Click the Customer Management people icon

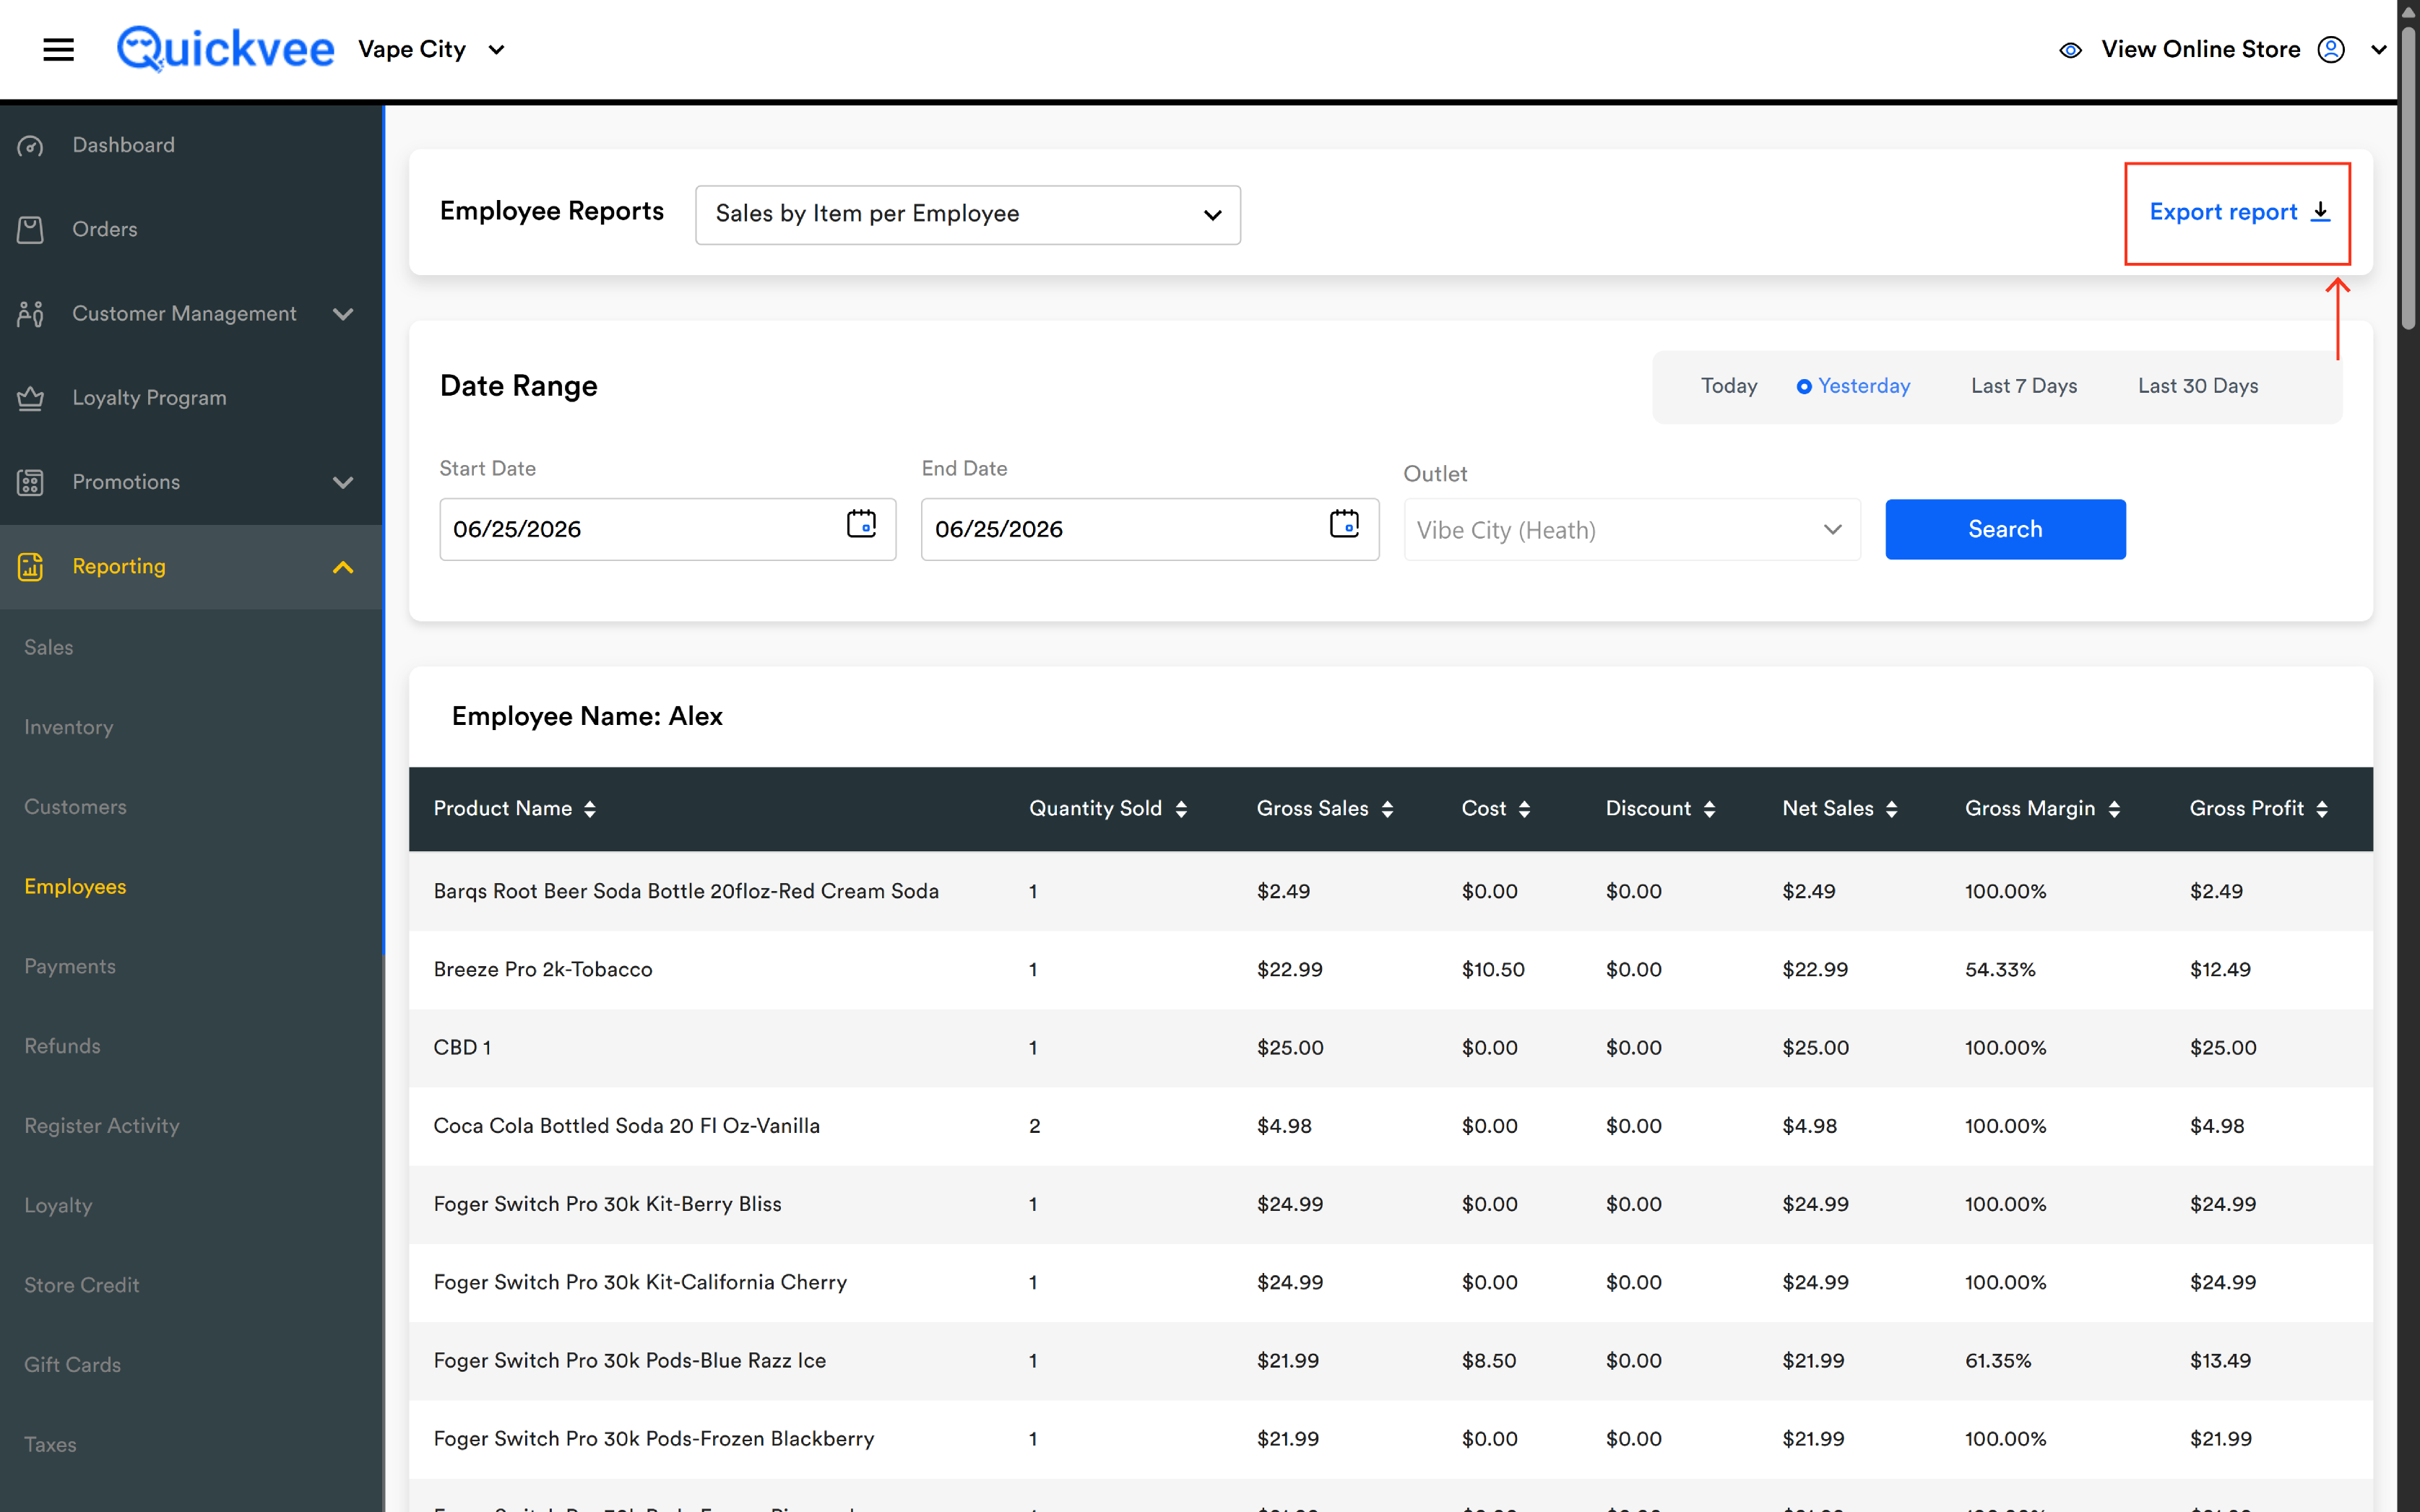(30, 314)
